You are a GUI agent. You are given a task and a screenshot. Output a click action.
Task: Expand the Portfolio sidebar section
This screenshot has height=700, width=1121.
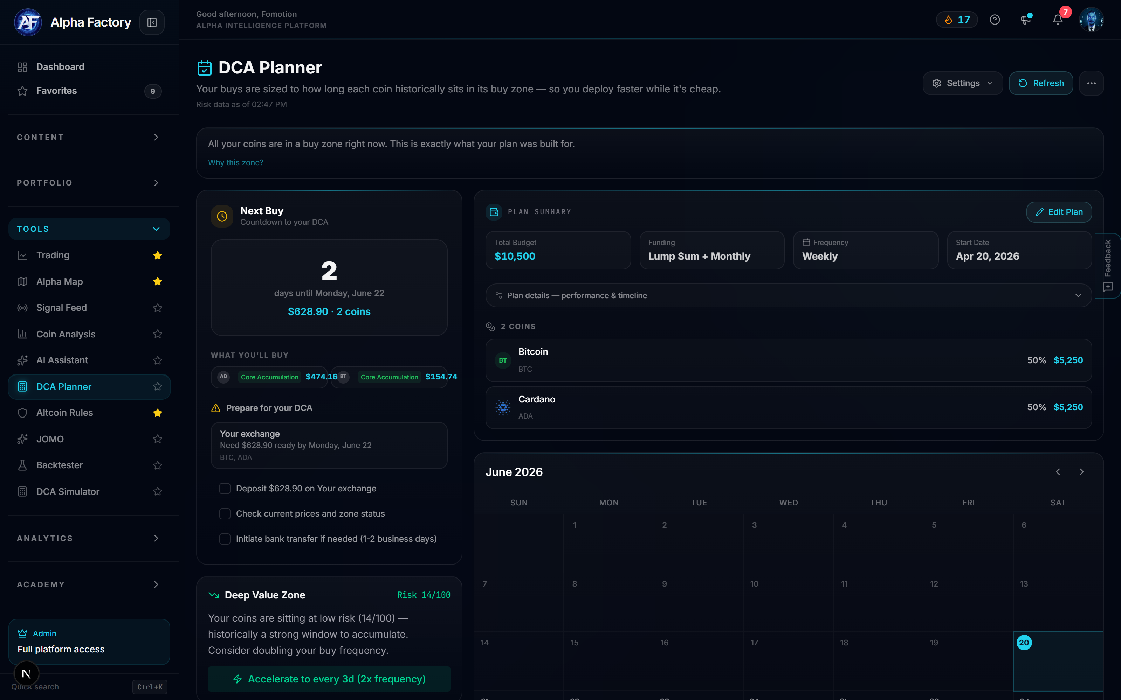click(x=89, y=183)
